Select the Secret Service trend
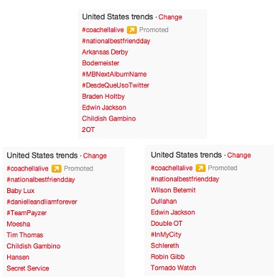The height and width of the screenshot is (279, 280). pos(28,268)
